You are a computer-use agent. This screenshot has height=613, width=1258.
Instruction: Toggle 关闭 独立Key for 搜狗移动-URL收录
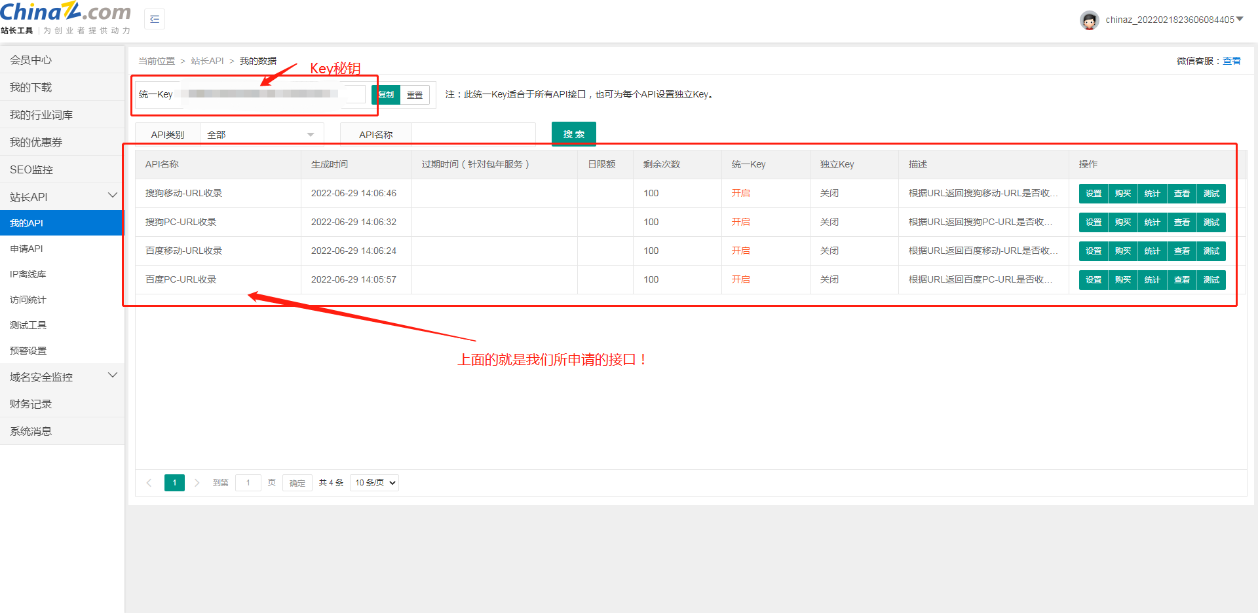pos(829,193)
